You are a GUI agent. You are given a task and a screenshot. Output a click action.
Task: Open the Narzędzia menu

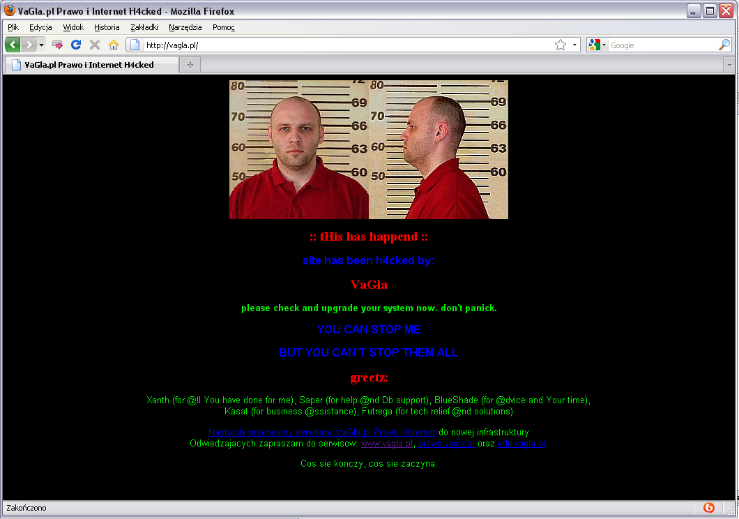pos(185,27)
